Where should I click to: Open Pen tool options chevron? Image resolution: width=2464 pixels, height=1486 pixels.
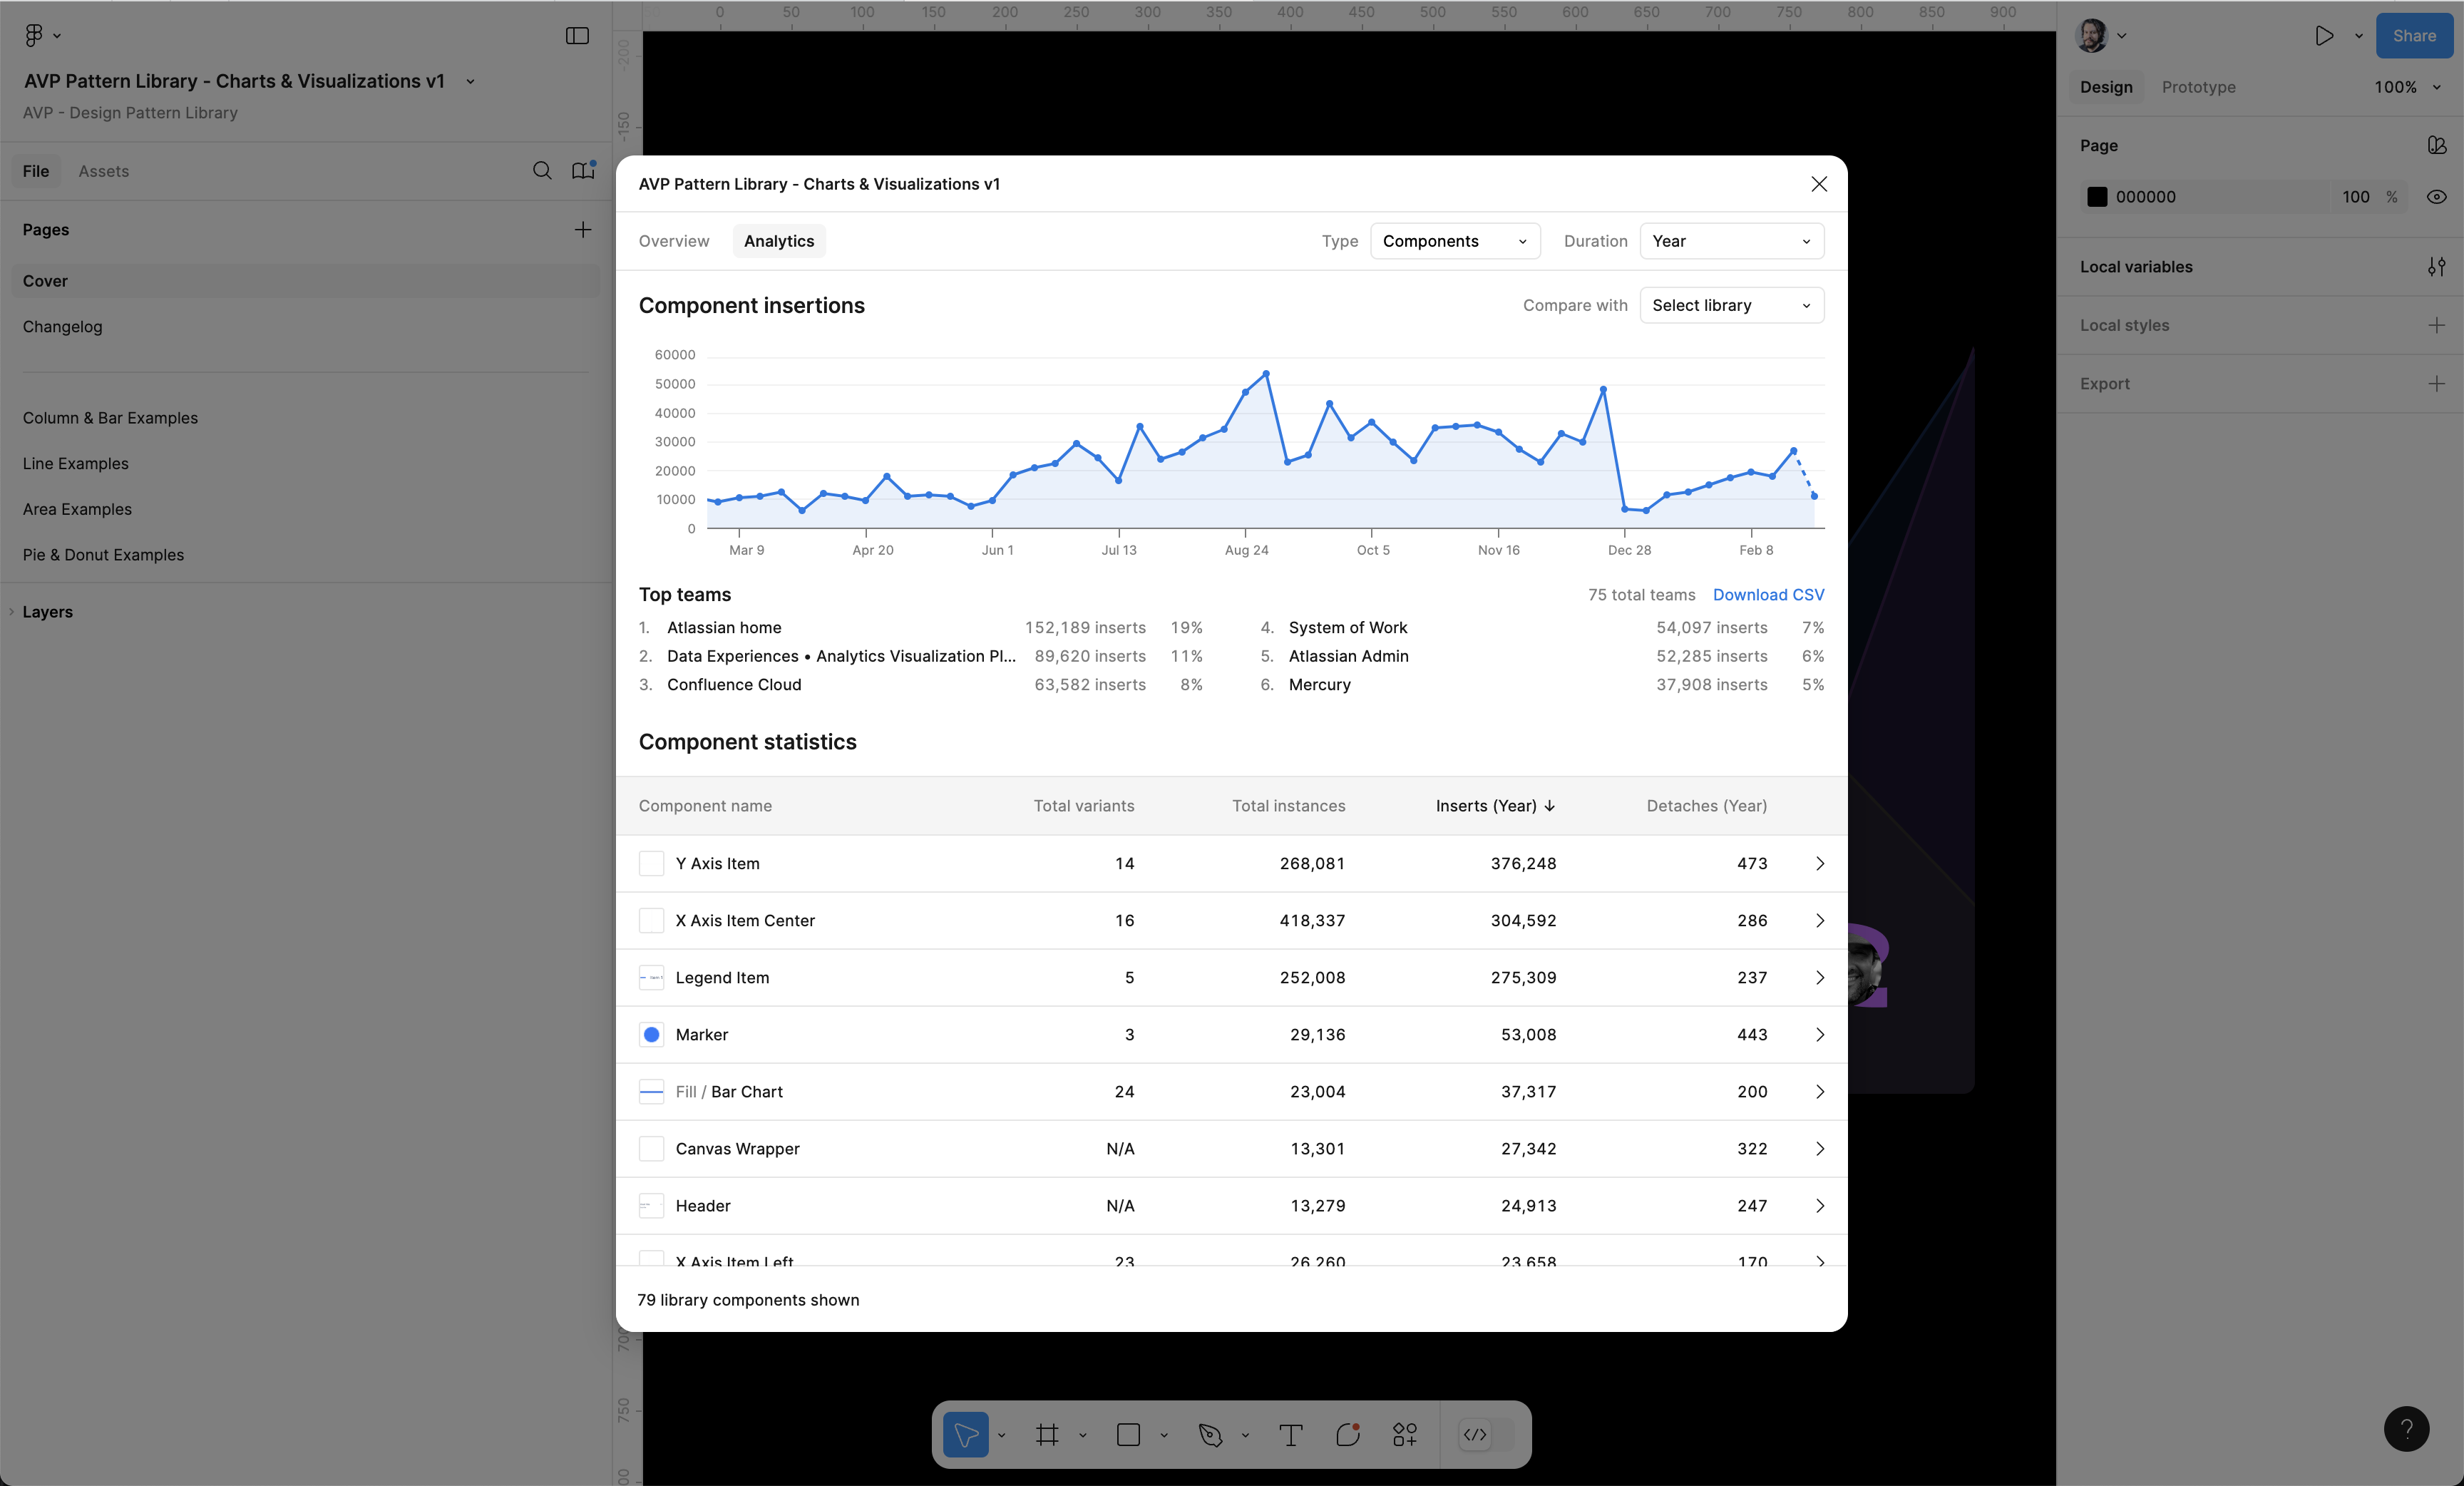1244,1435
